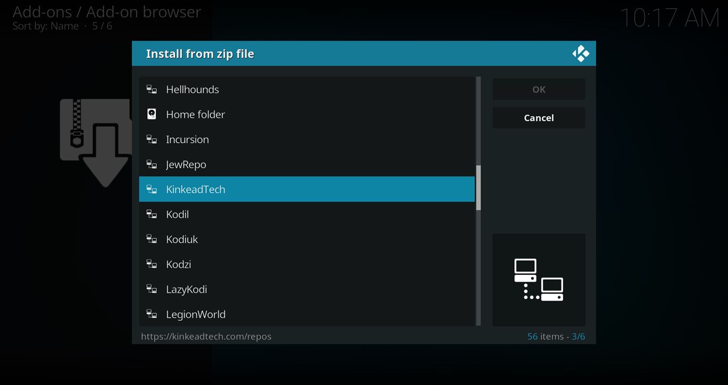The width and height of the screenshot is (728, 385).
Task: Select the Kodzi source entry
Action: [x=179, y=265]
